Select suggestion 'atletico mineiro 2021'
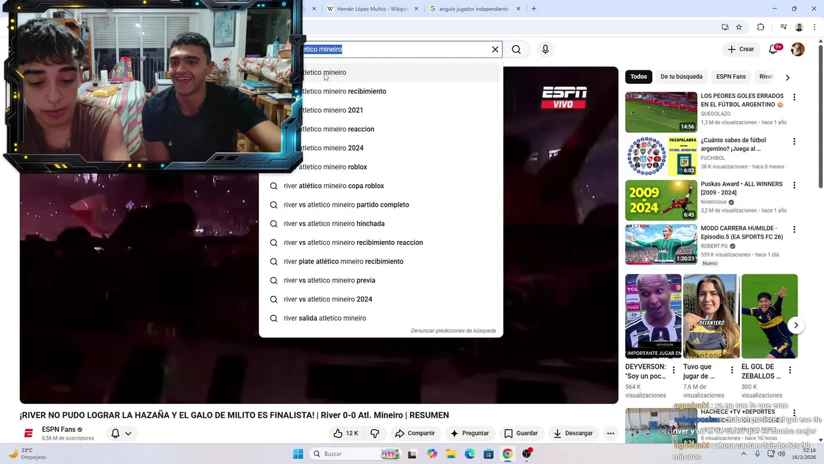The image size is (824, 464). click(x=380, y=110)
